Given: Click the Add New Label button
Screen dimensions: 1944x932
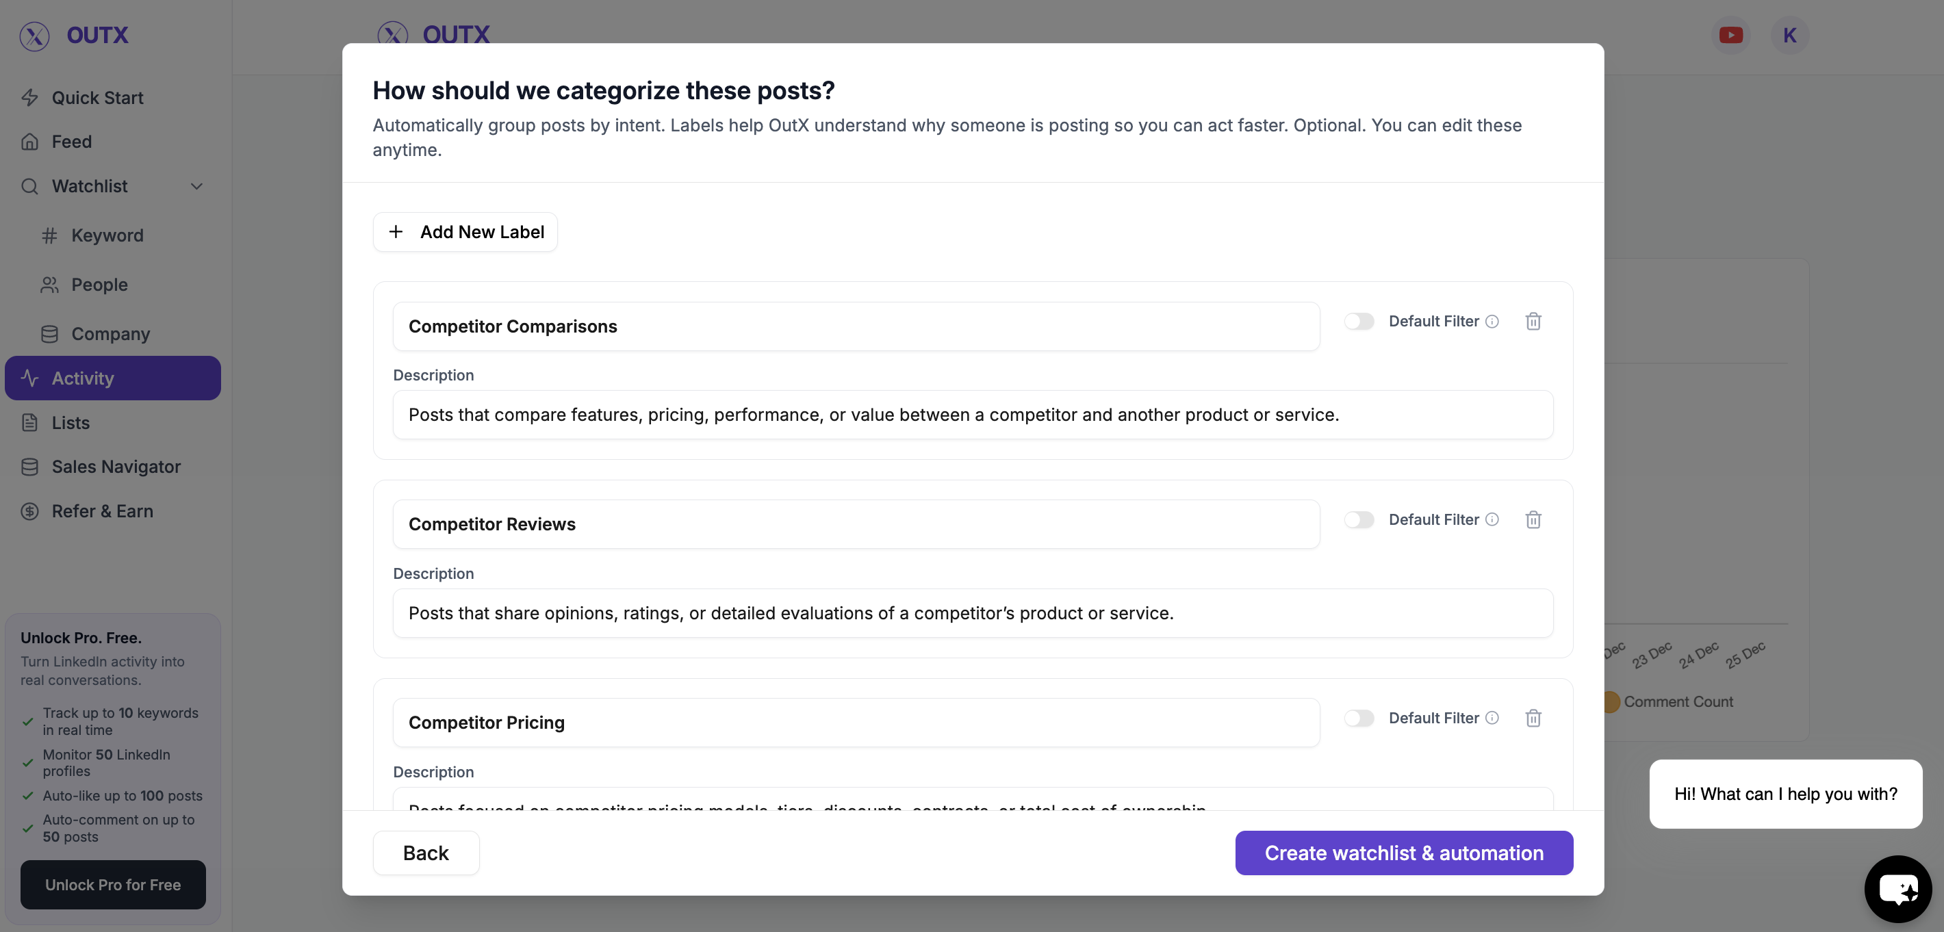Looking at the screenshot, I should point(465,233).
